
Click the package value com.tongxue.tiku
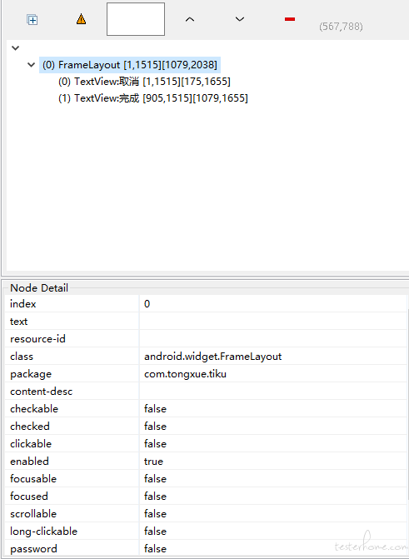(185, 374)
